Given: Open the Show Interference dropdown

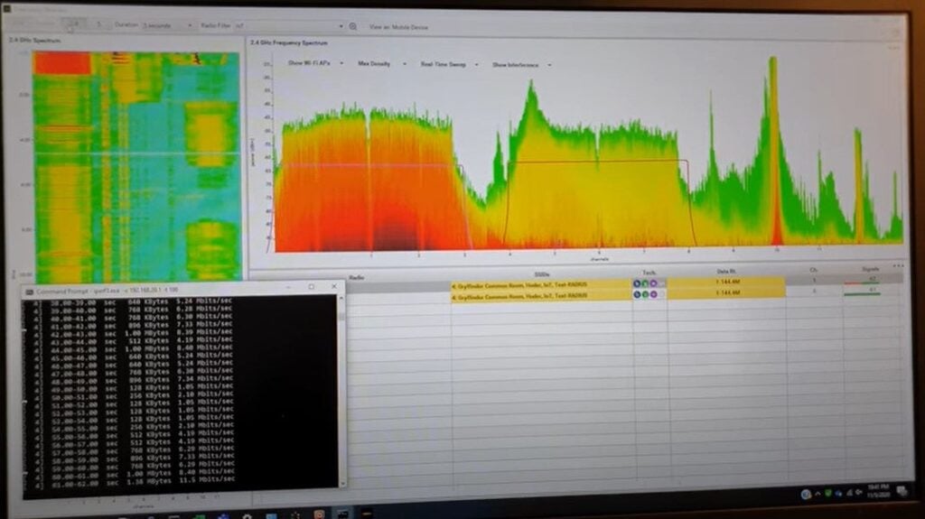Looking at the screenshot, I should pyautogui.click(x=521, y=65).
